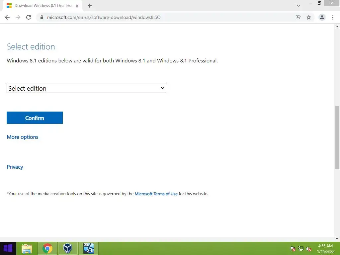Open Microsoft Terms of Use link
This screenshot has height=255, width=340.
click(x=156, y=194)
